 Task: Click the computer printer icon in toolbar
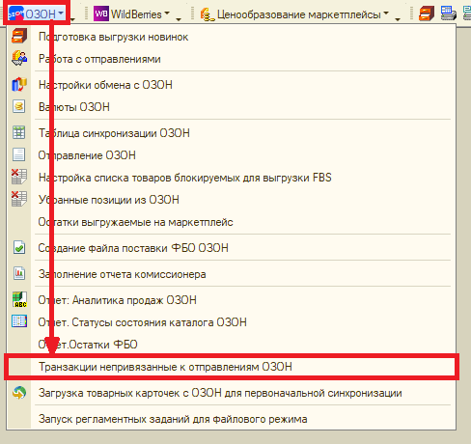click(x=448, y=14)
